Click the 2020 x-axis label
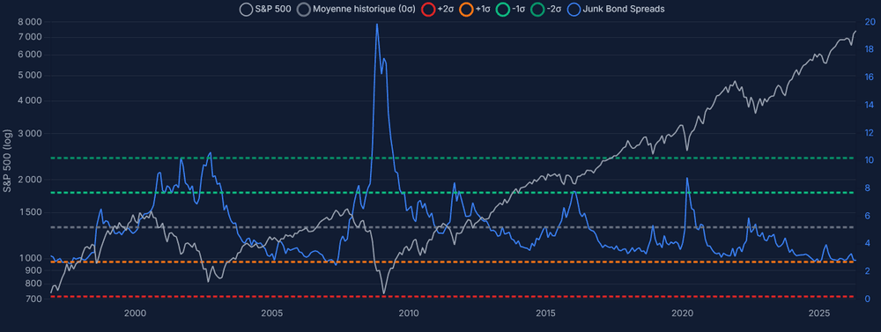The image size is (881, 332). 682,313
